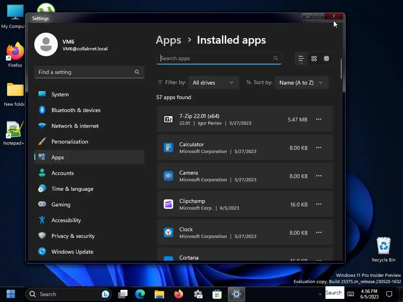Click the VM6 user avatar picture
The width and height of the screenshot is (403, 302).
[x=46, y=44]
